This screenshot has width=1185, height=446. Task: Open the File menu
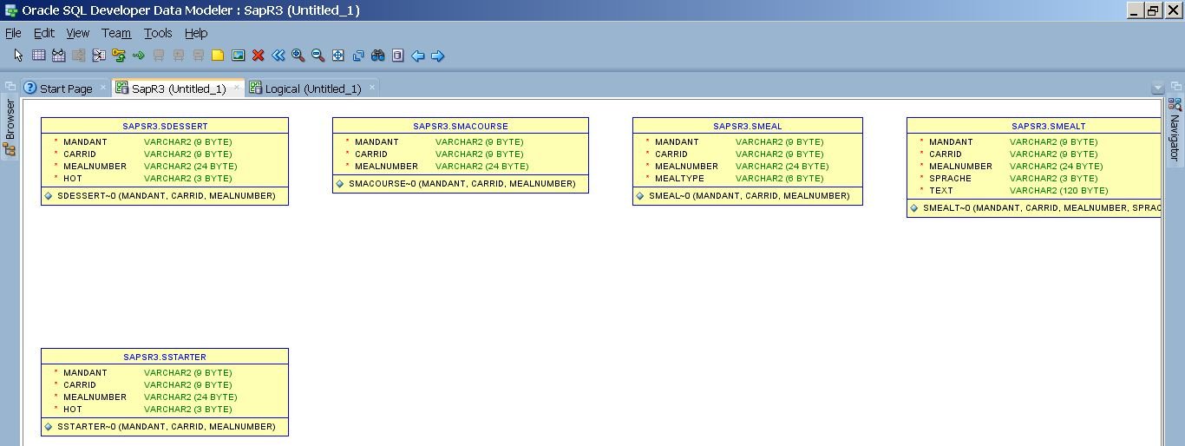(13, 33)
